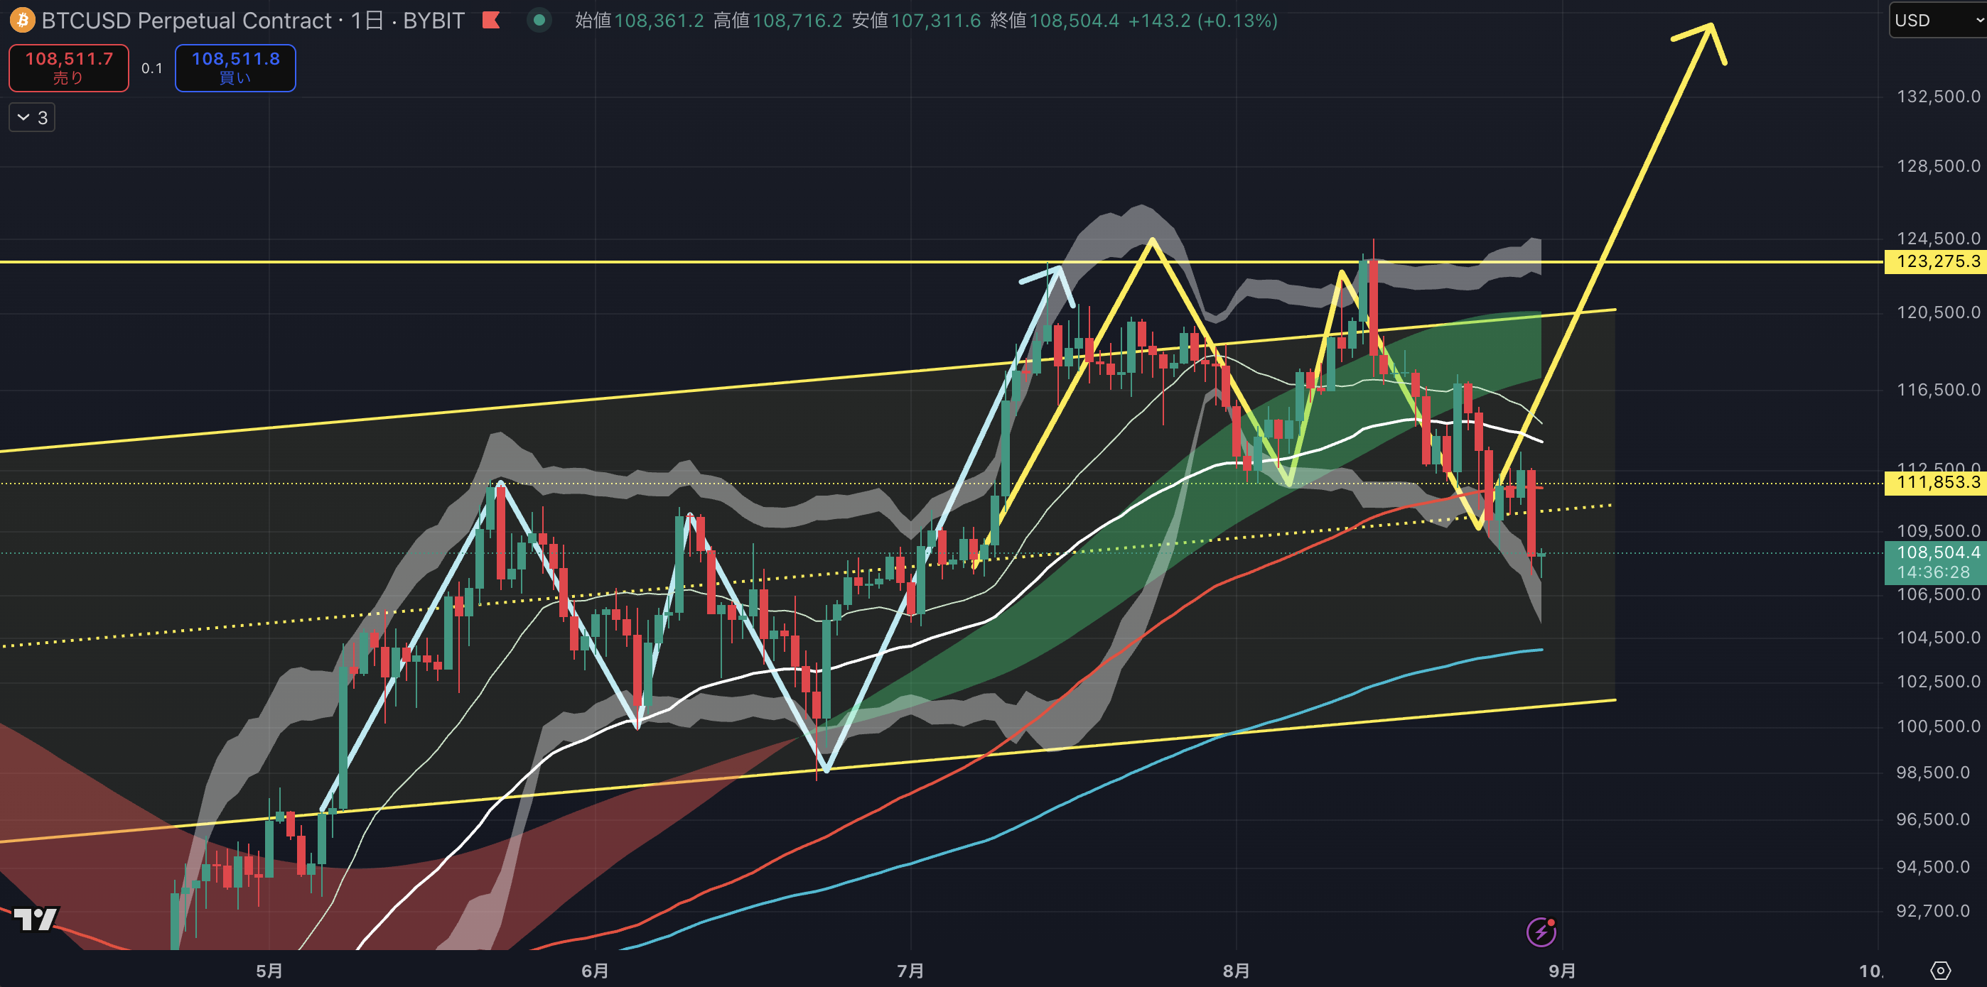The height and width of the screenshot is (987, 1987).
Task: Click the countdown timer 14:36:28
Action: [x=1933, y=572]
